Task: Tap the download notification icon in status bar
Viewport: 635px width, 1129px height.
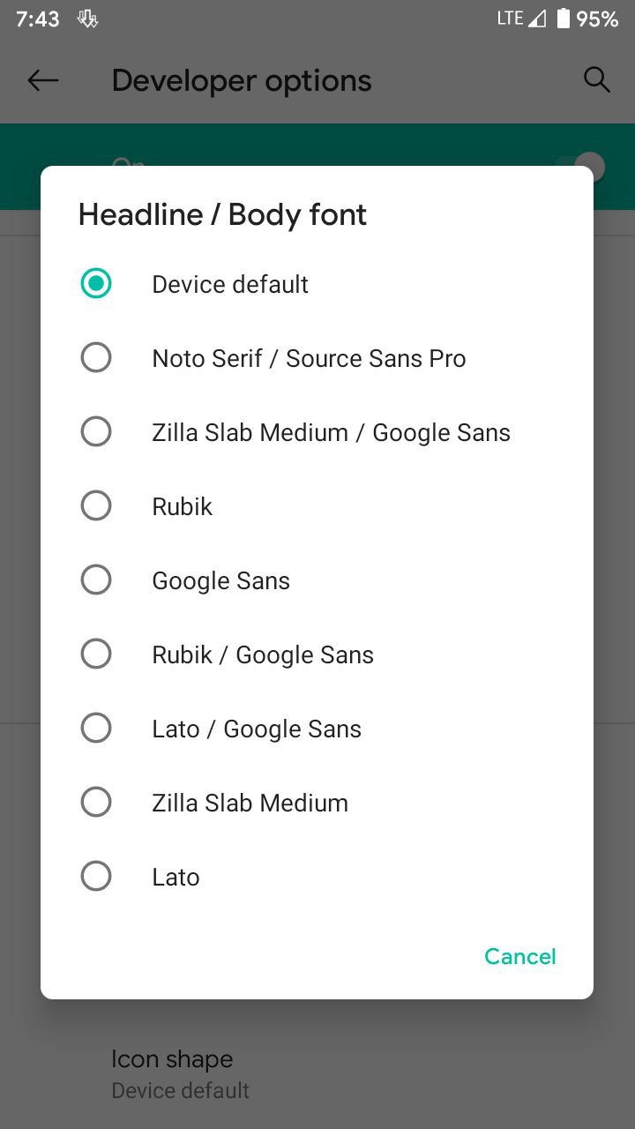Action: pos(87,19)
